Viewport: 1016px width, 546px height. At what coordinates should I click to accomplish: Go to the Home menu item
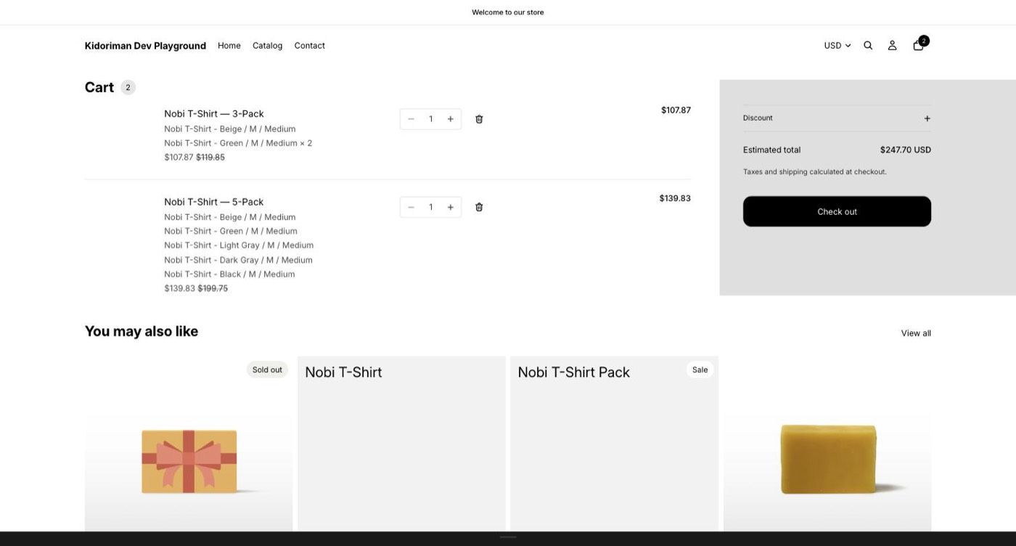(229, 45)
